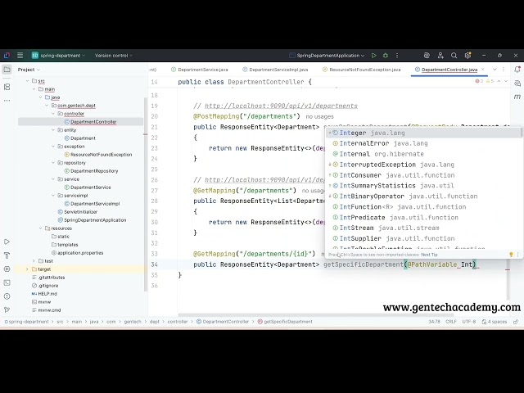Go to line via 34:78 indicator

[x=434, y=322]
